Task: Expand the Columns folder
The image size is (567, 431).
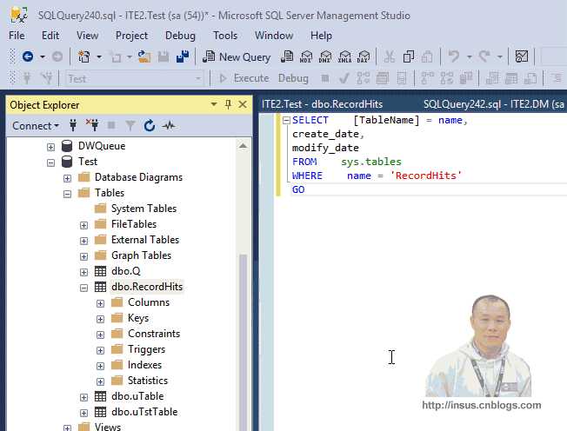Action: click(100, 303)
